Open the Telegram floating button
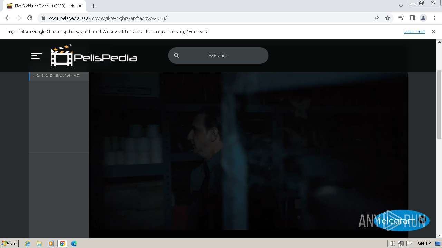 pos(401,221)
